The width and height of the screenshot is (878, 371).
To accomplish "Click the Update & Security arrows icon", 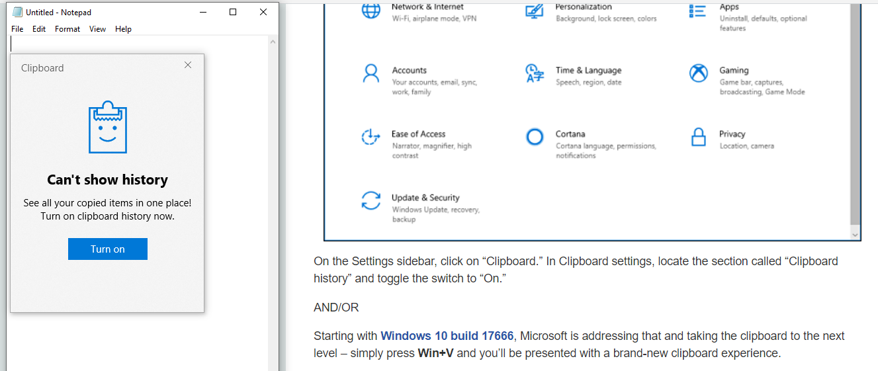I will pos(371,200).
